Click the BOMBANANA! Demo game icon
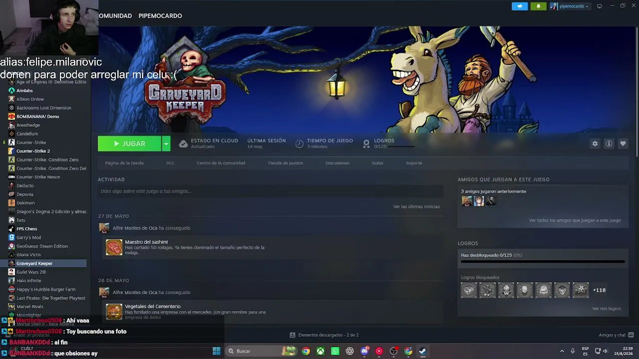 (11, 117)
